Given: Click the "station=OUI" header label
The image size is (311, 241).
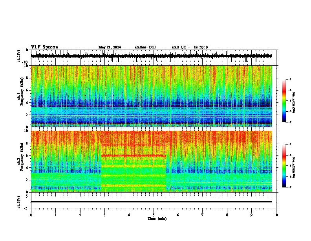Looking at the screenshot, I should click(x=145, y=47).
